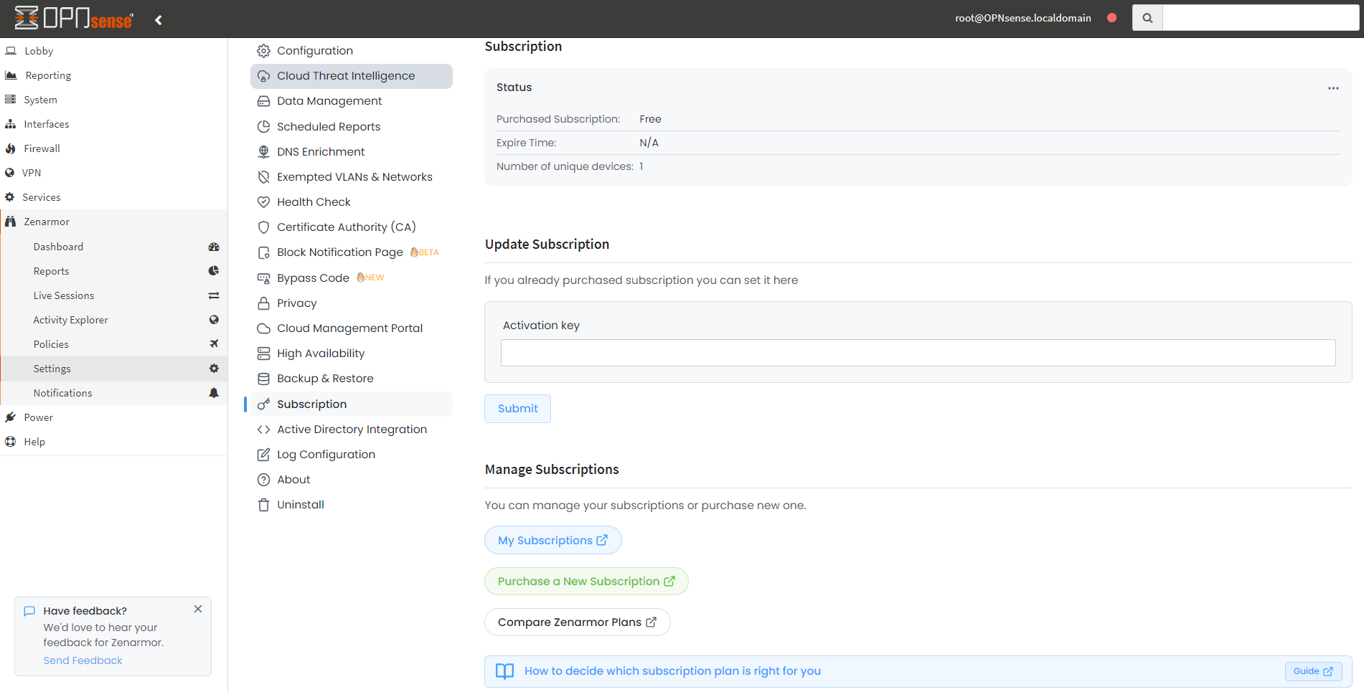Viewport: 1364px width, 692px height.
Task: Click the Privacy lock icon
Action: pos(264,303)
